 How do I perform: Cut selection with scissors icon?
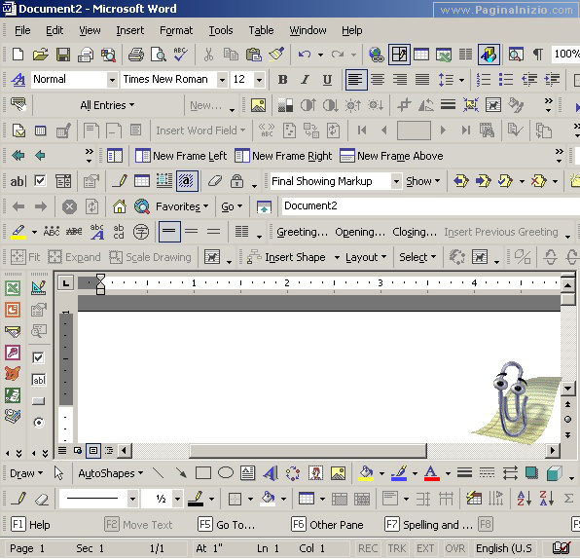pyautogui.click(x=208, y=55)
